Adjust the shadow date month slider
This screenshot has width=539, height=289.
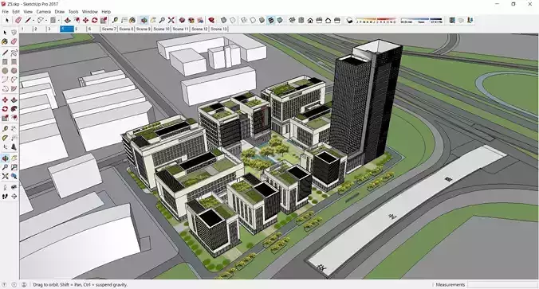376,20
